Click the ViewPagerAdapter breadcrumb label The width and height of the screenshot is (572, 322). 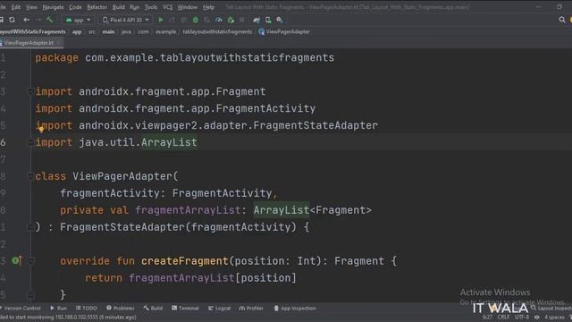click(x=288, y=32)
